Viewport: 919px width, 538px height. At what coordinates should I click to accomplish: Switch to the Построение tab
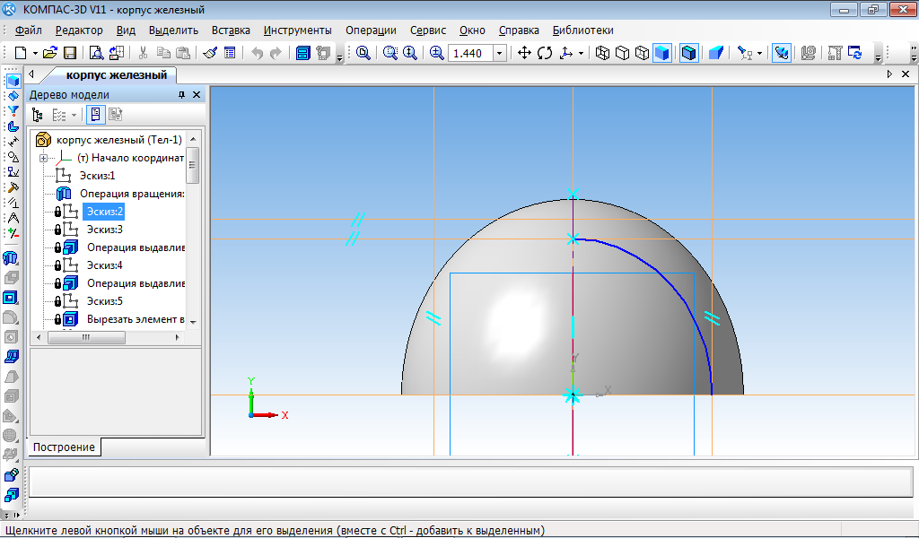click(65, 447)
